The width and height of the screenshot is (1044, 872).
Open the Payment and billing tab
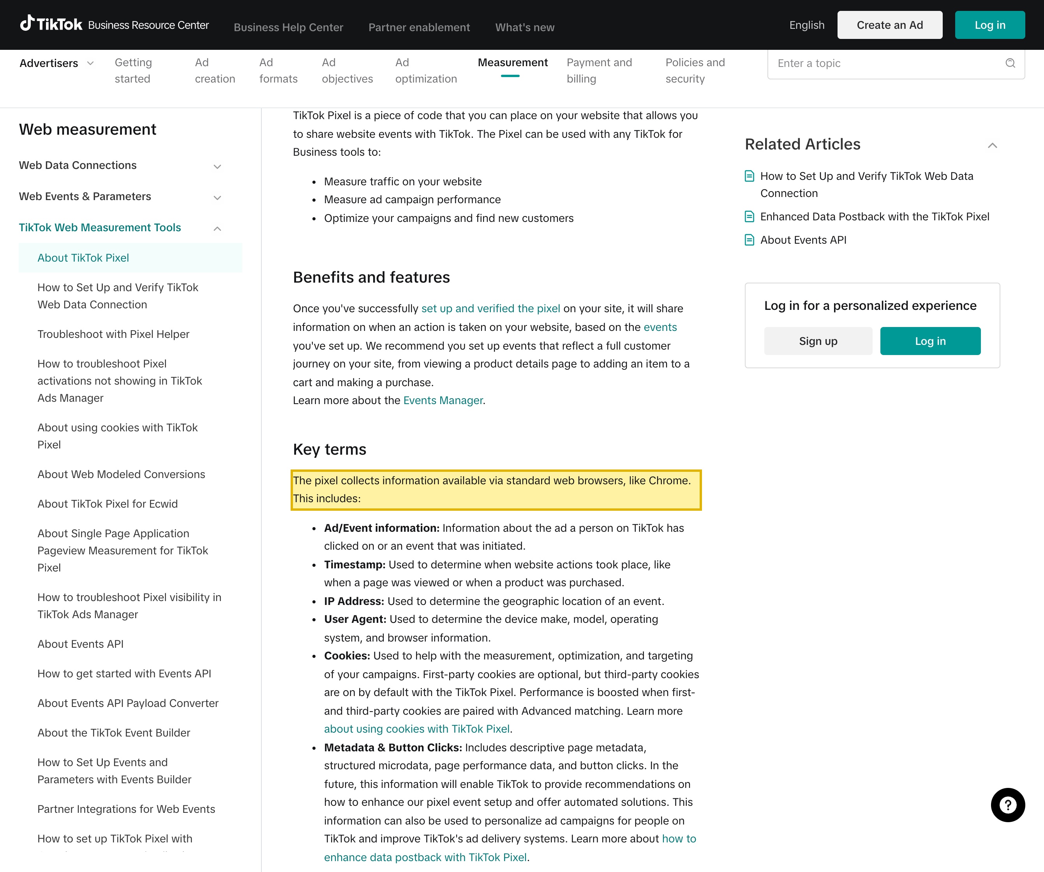[599, 70]
